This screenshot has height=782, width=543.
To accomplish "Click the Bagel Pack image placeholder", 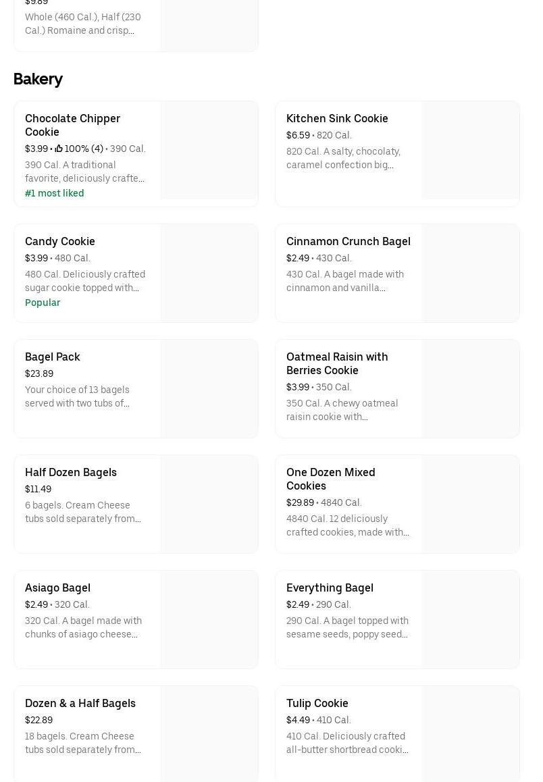I will pos(209,388).
